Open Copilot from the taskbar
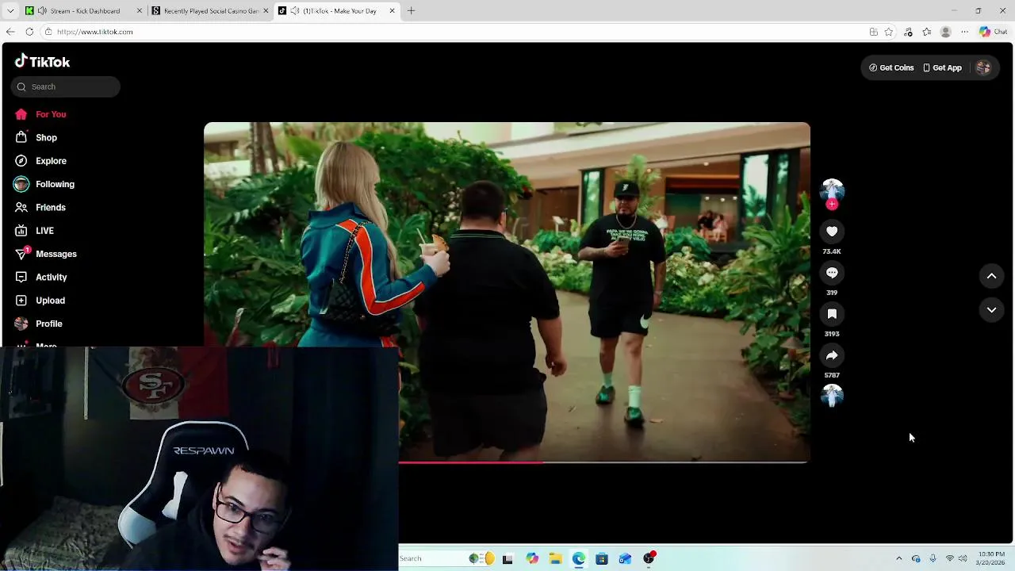This screenshot has height=571, width=1015. (532, 558)
